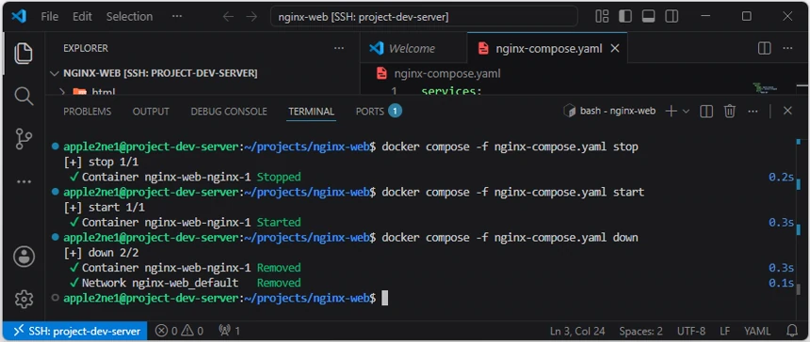Viewport: 810px width, 342px height.
Task: Click the EXPLORER title text
Action: coord(86,49)
